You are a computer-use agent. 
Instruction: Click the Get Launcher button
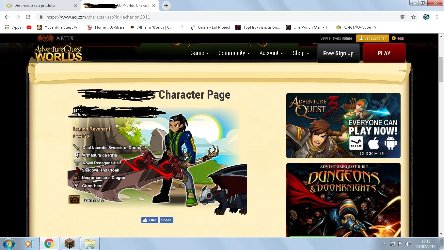[373, 38]
